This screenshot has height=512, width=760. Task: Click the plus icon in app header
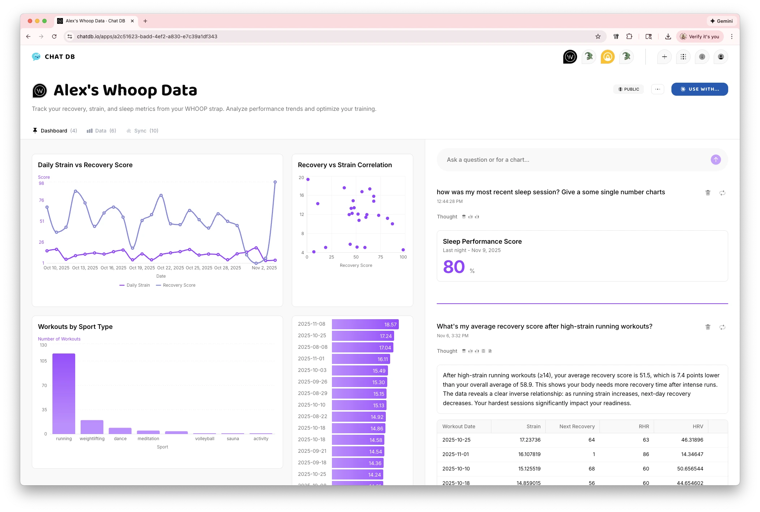tap(664, 57)
